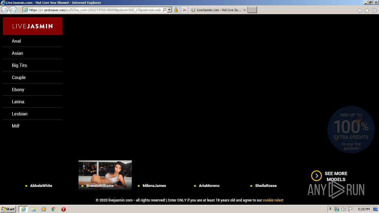Open the AriaMoreno model link

click(x=209, y=186)
